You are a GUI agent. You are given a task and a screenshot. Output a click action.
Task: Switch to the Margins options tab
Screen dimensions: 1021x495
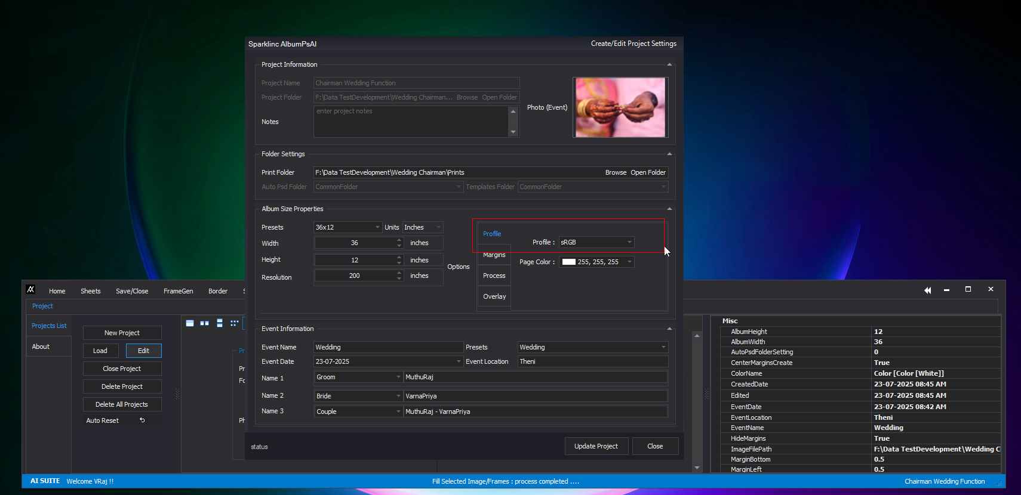494,255
